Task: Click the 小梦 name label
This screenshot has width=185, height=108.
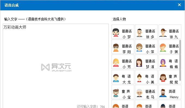Action: [127, 37]
